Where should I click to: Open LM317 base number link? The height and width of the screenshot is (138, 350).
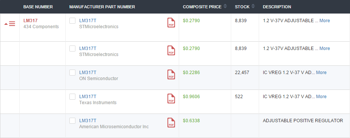pyautogui.click(x=30, y=21)
